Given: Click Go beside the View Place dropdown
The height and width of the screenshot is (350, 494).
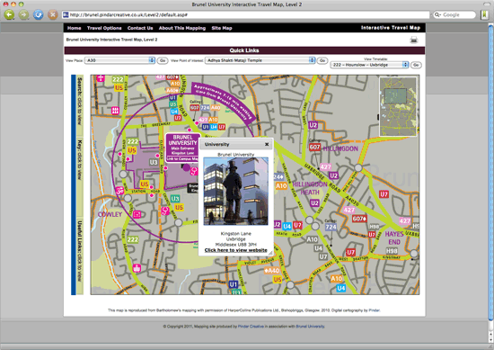Looking at the screenshot, I should [163, 60].
